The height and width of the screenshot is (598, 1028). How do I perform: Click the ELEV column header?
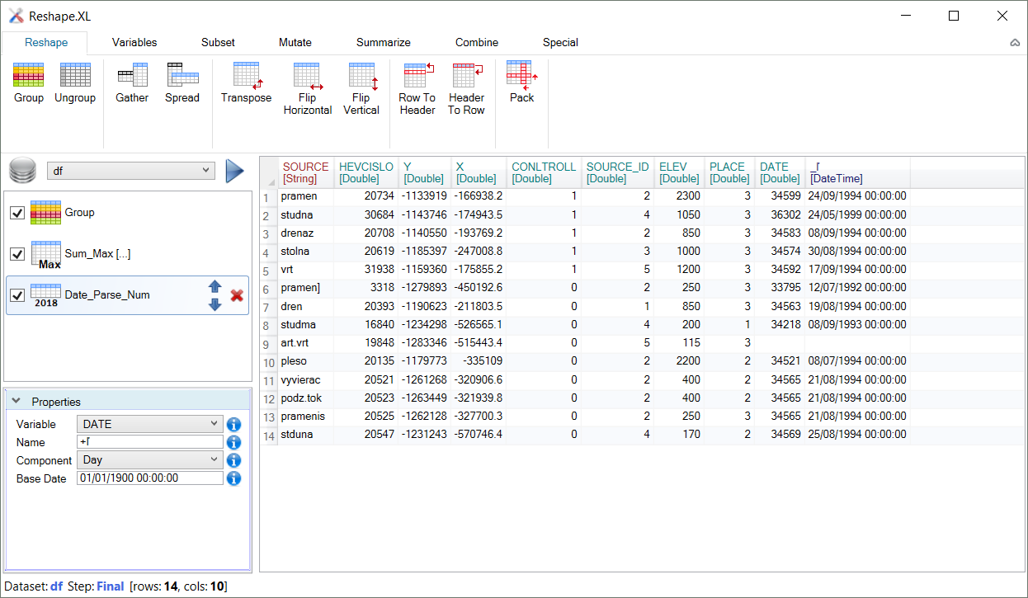[679, 172]
